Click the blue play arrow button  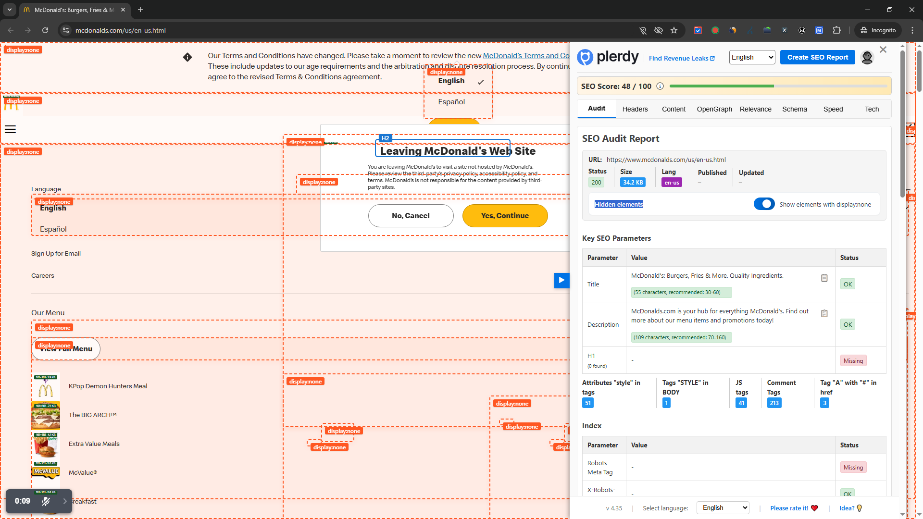[561, 280]
